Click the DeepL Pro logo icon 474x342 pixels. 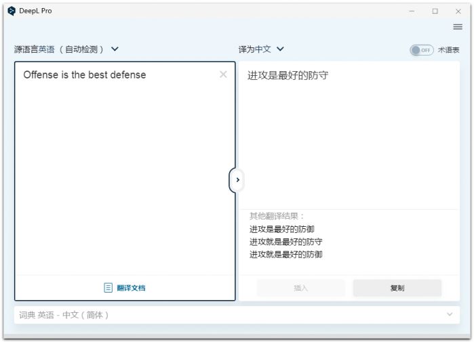click(11, 11)
